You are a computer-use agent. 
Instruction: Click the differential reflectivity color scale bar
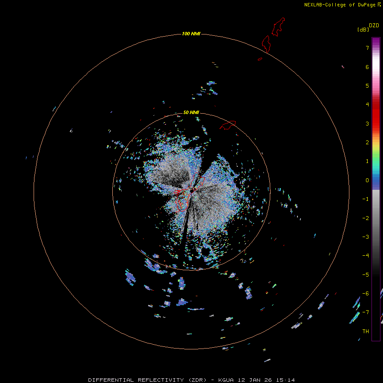point(376,189)
